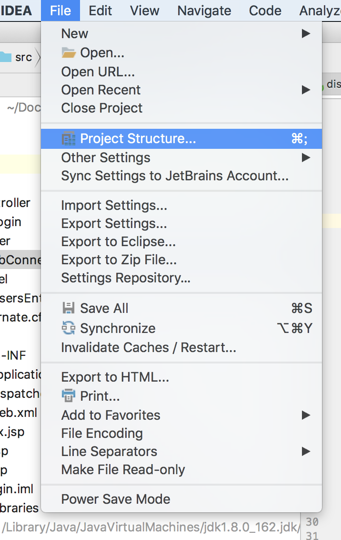
Task: Open the File menu in the menu bar
Action: click(60, 10)
